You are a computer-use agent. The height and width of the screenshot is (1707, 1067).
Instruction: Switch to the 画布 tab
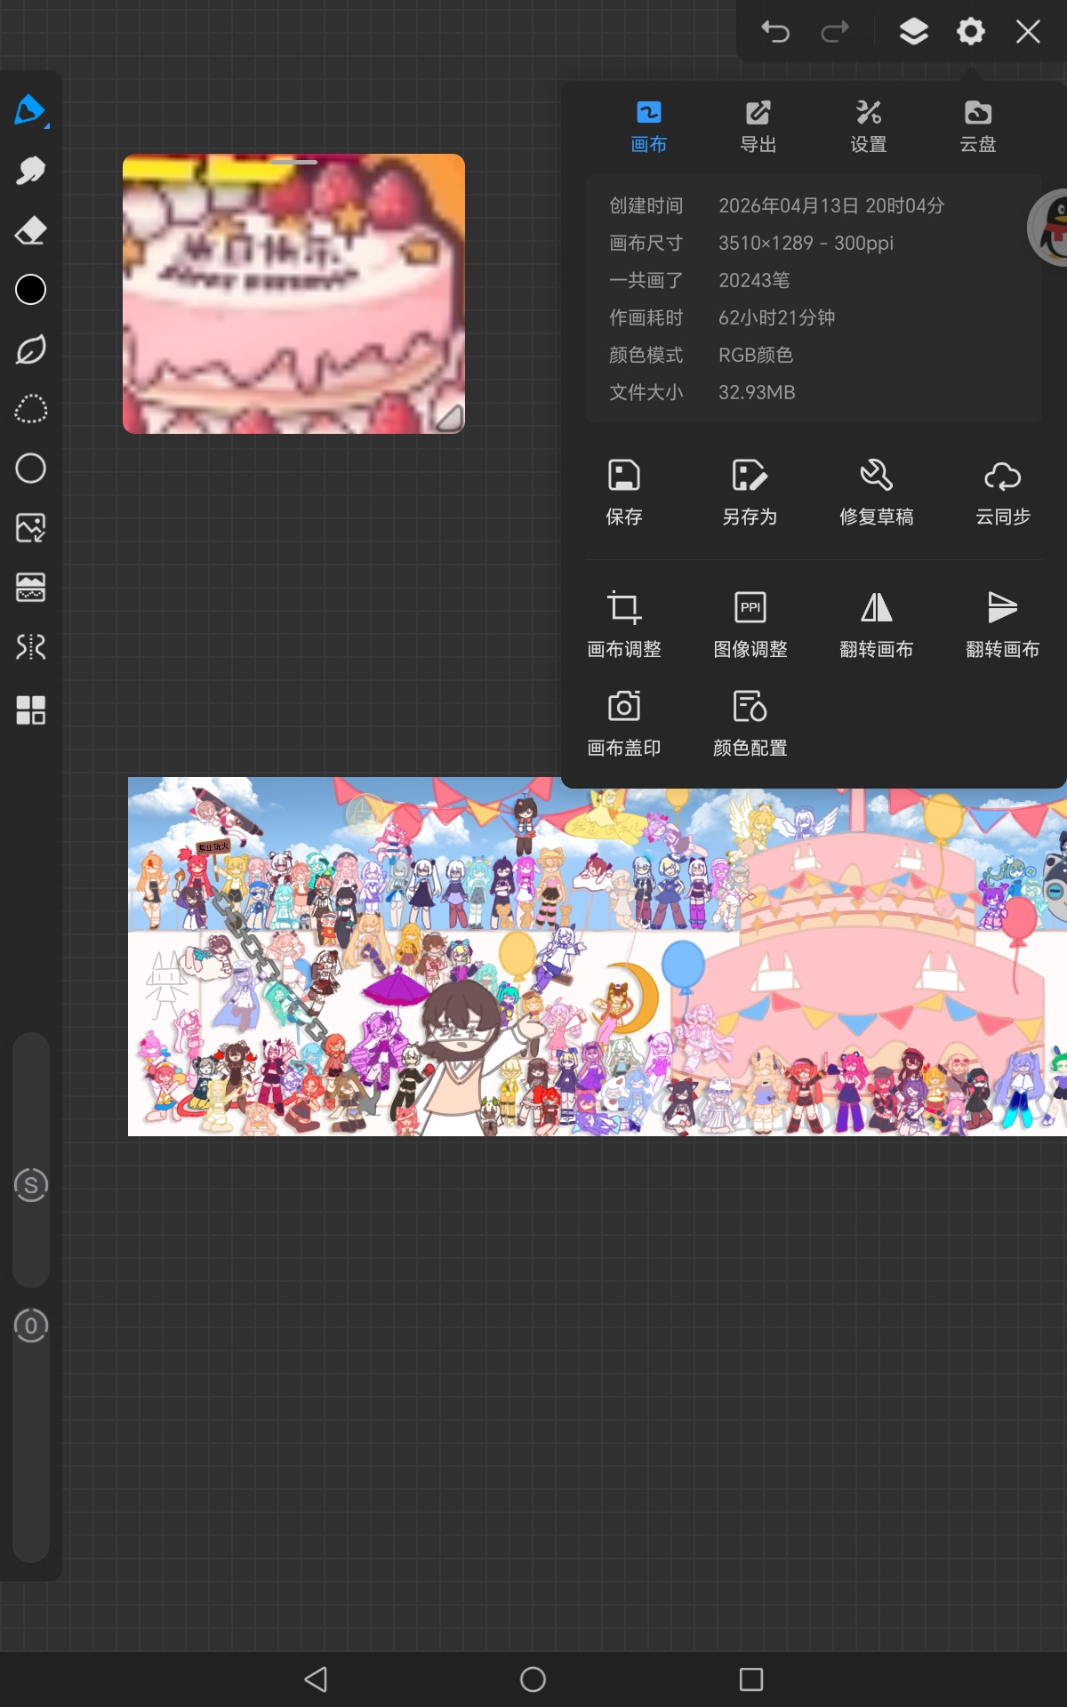click(x=648, y=127)
